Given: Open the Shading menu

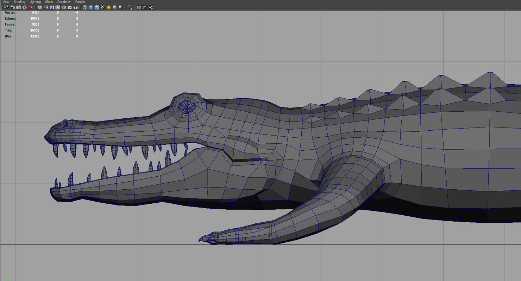Looking at the screenshot, I should tap(19, 2).
